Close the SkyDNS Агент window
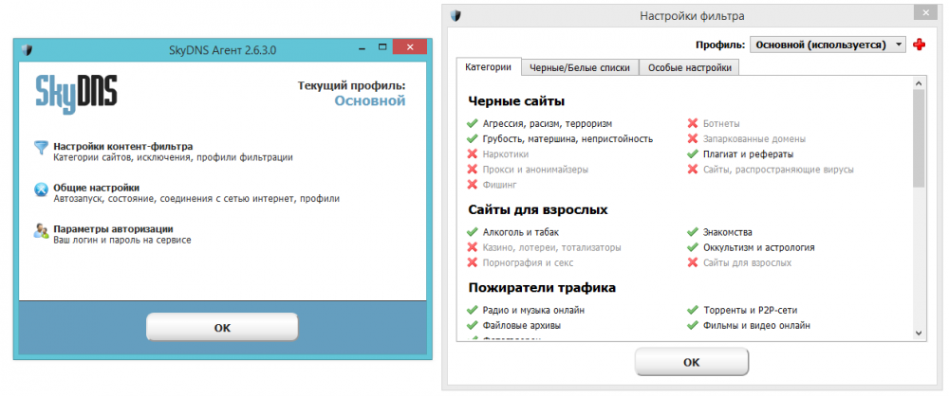Screen dimensions: 949x396 point(410,47)
